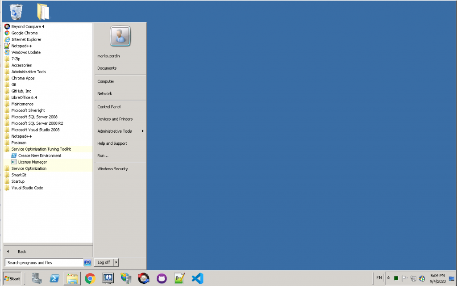
Task: Focus the Search programs and files box
Action: 44,263
